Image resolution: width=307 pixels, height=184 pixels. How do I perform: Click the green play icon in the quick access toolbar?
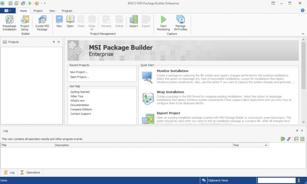click(30, 3)
